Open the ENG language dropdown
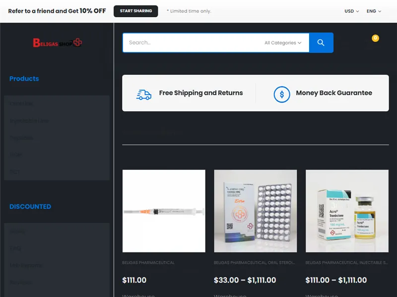The width and height of the screenshot is (397, 297). tap(374, 11)
